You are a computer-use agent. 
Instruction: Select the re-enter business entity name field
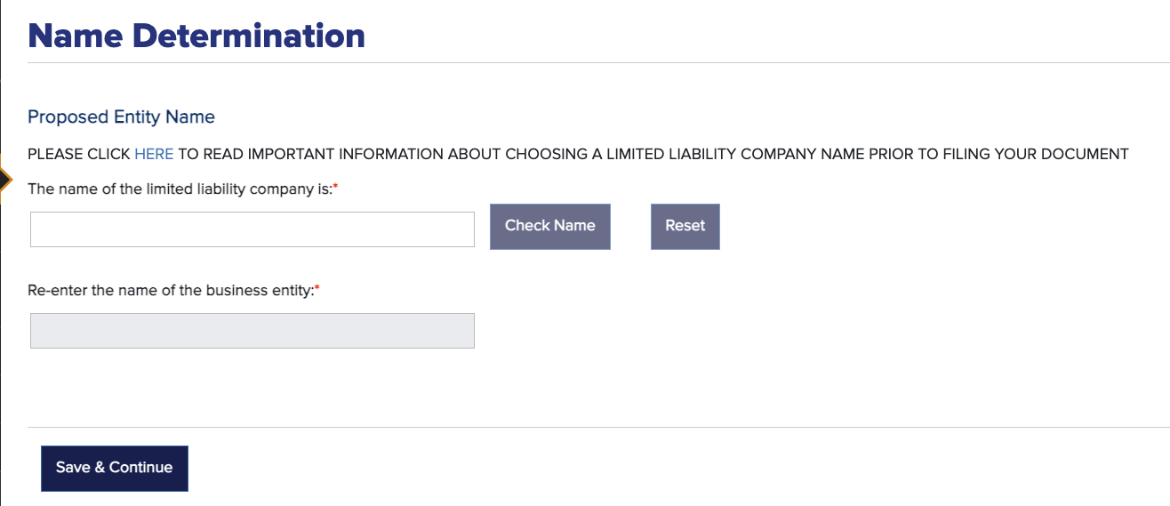point(252,331)
